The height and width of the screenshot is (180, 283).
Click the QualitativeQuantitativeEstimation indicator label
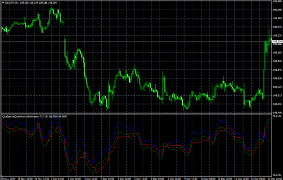click(21, 116)
